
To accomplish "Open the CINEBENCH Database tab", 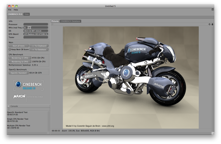I will tap(70, 21).
